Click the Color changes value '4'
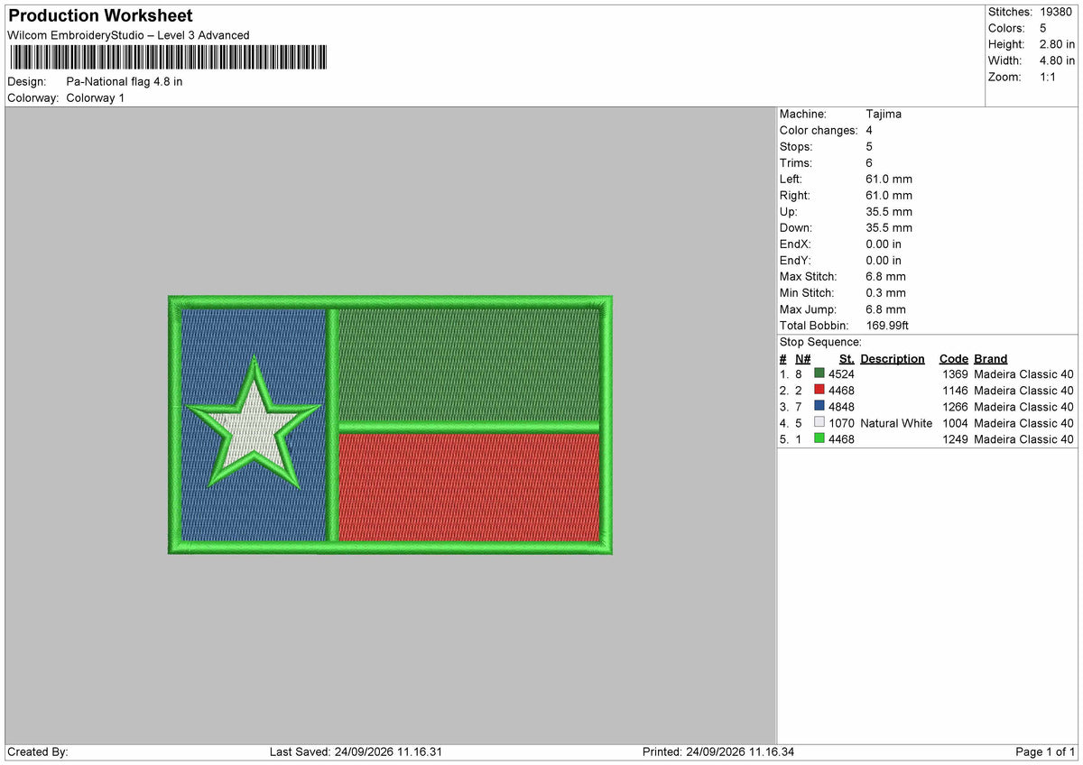This screenshot has height=765, width=1083. (869, 130)
